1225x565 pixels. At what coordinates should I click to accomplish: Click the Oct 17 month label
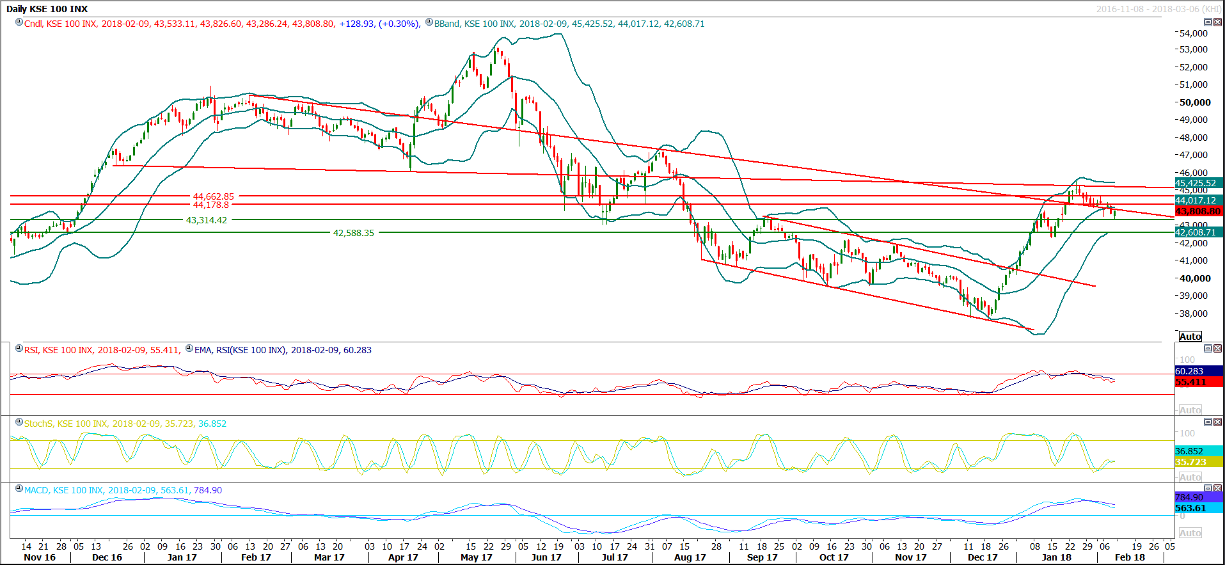834,557
